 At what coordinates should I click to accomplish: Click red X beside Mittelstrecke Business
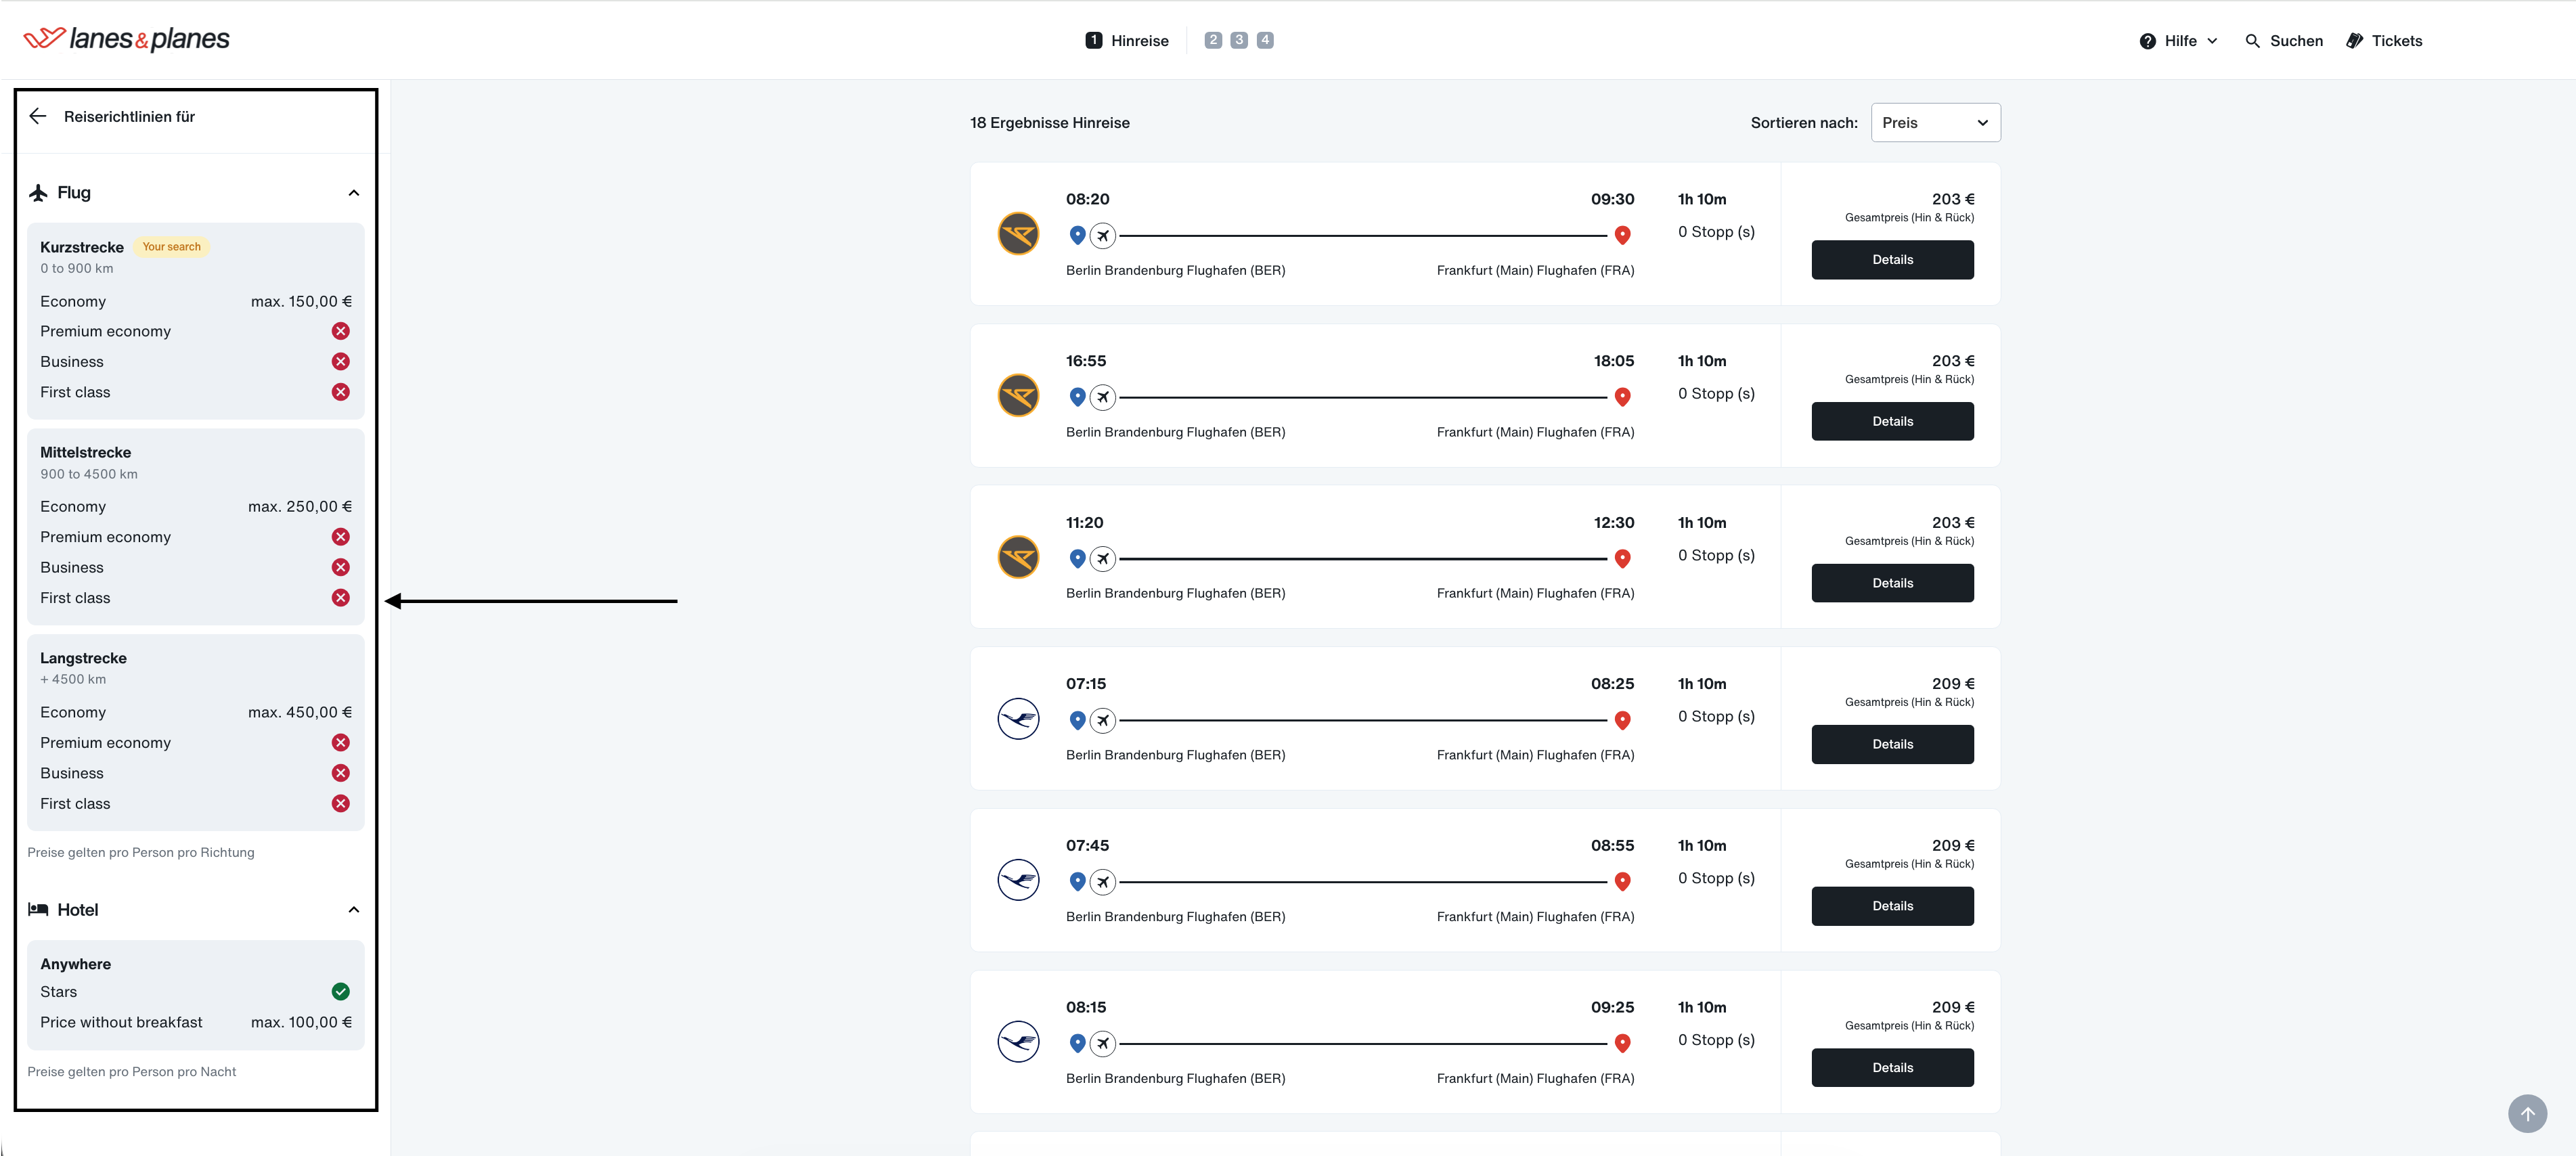click(x=341, y=567)
